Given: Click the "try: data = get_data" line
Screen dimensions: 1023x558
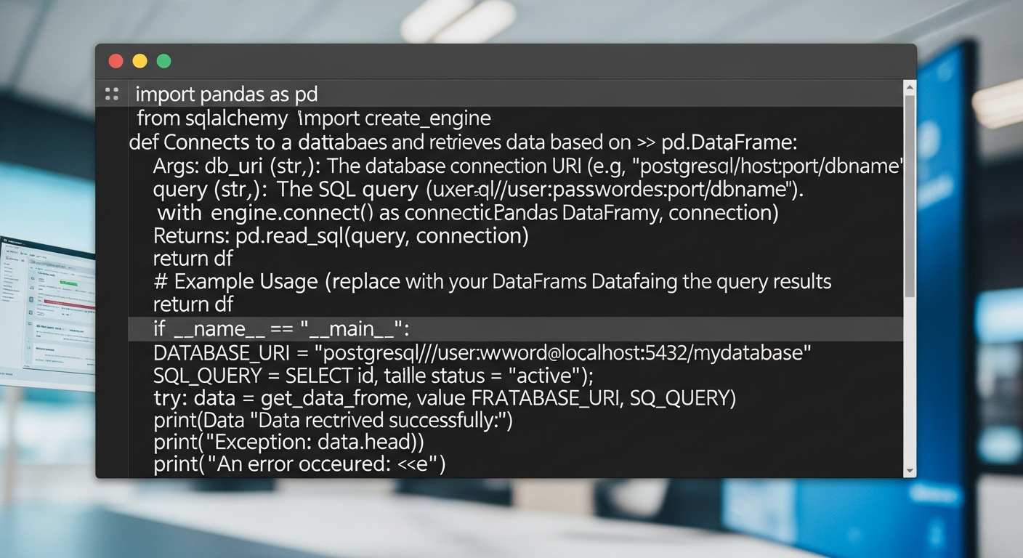Looking at the screenshot, I should (x=445, y=398).
